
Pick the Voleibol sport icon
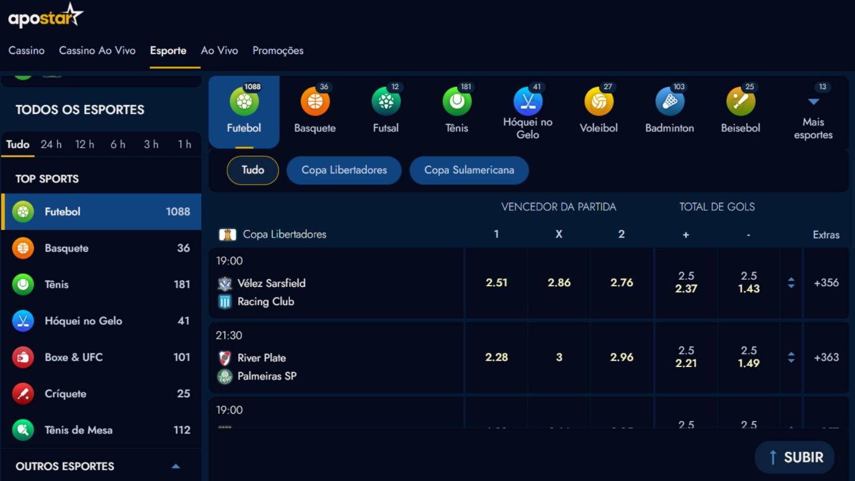tap(598, 102)
